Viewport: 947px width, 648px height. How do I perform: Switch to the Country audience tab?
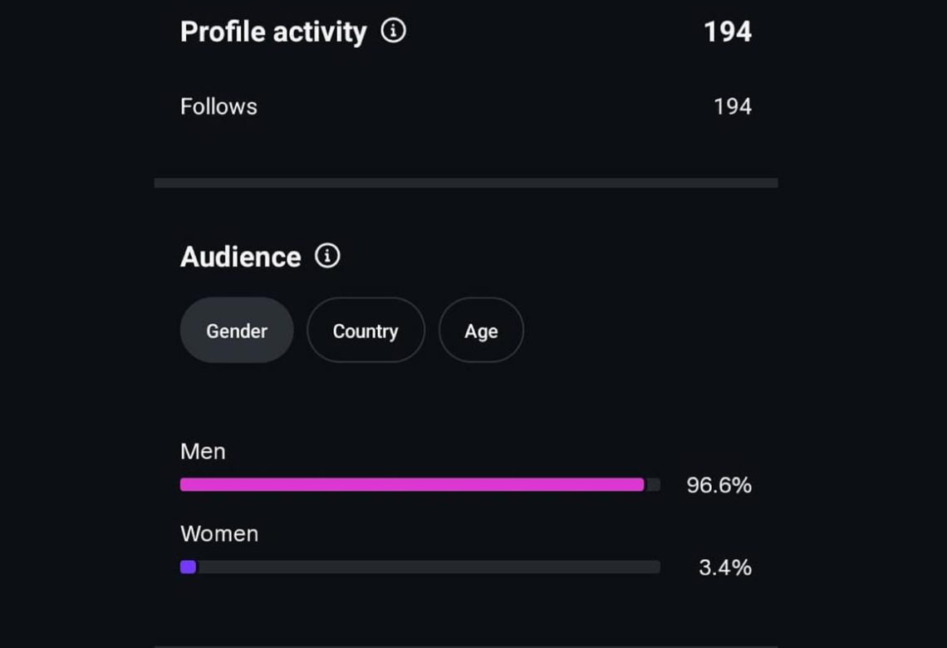(x=366, y=331)
